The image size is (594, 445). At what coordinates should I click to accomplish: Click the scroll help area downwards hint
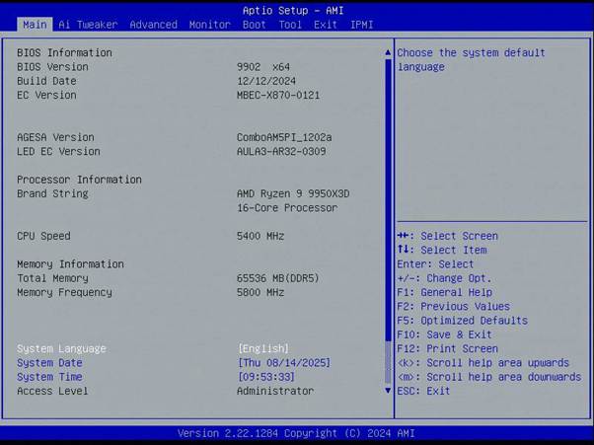tap(489, 377)
